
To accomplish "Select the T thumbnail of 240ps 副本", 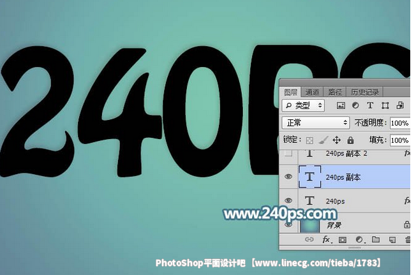I will [310, 177].
